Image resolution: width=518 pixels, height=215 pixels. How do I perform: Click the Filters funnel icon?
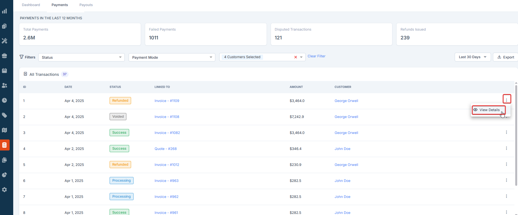pyautogui.click(x=21, y=57)
